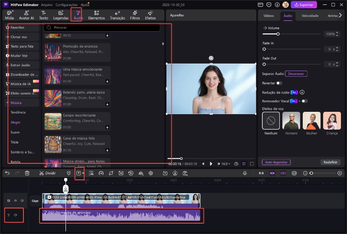The width and height of the screenshot is (347, 234).
Task: Click the Desanexar button
Action: [x=296, y=74]
